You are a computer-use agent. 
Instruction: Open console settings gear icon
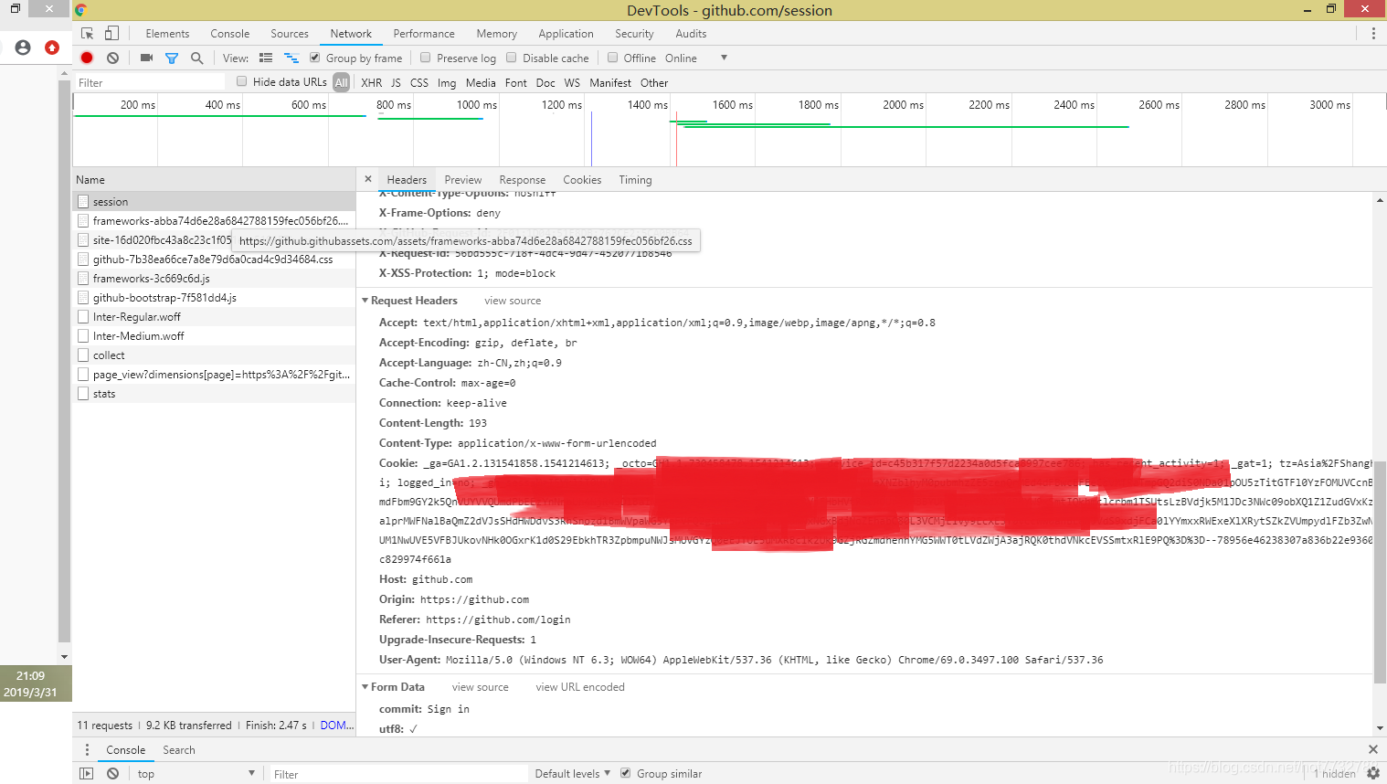[1373, 773]
